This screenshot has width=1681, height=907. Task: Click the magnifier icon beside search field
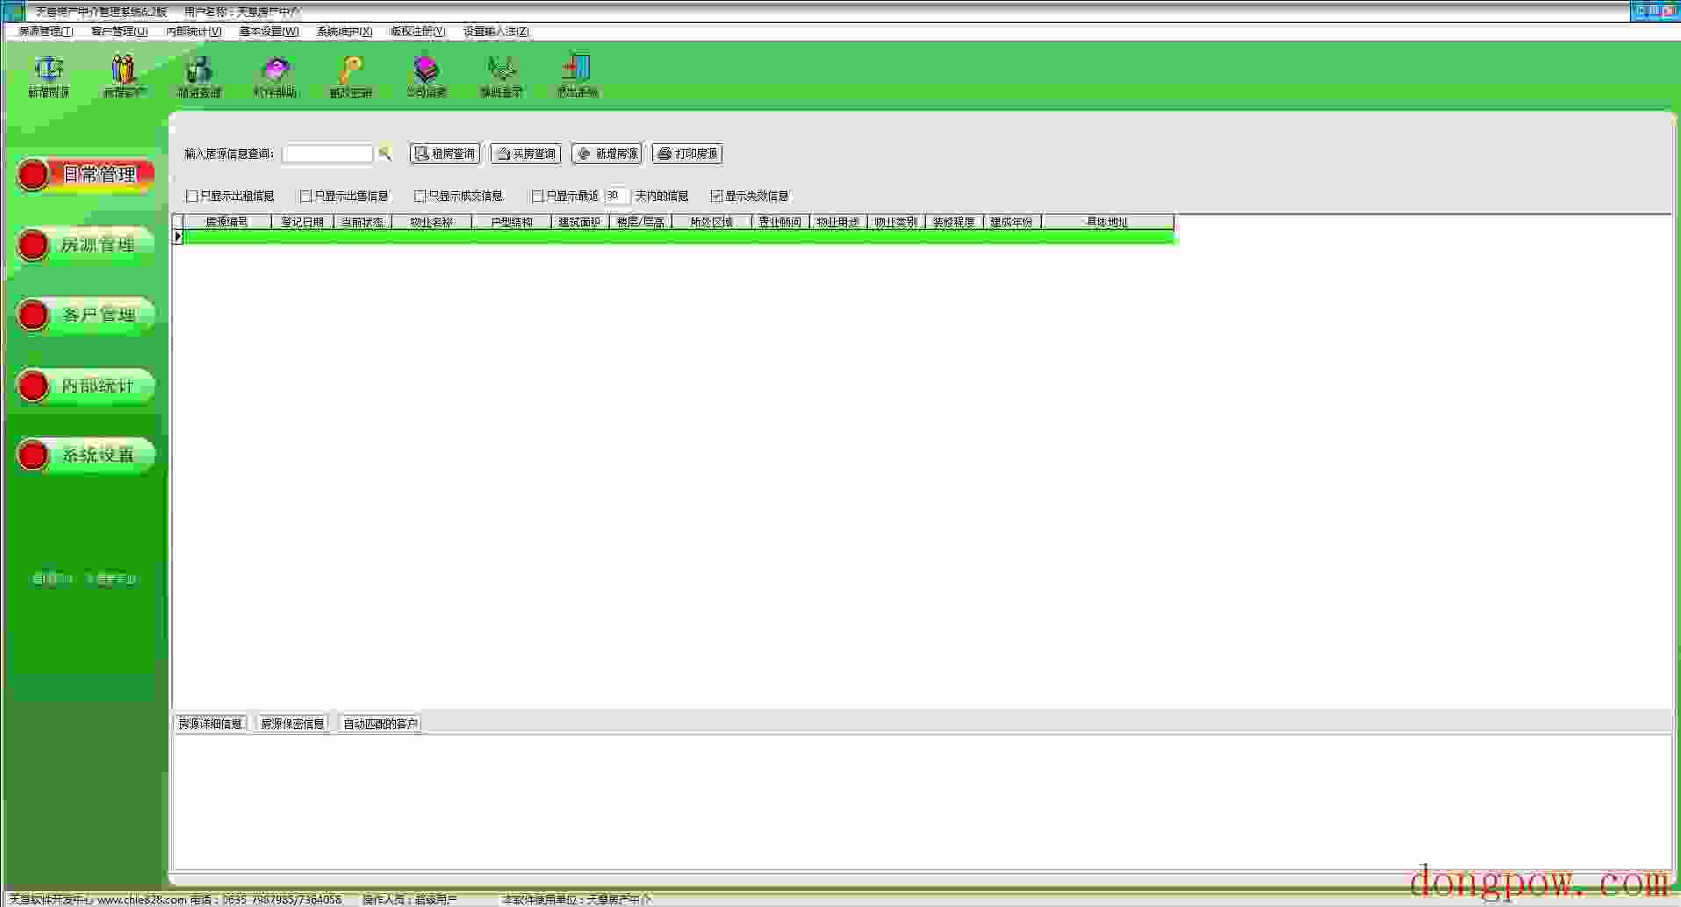tap(384, 154)
